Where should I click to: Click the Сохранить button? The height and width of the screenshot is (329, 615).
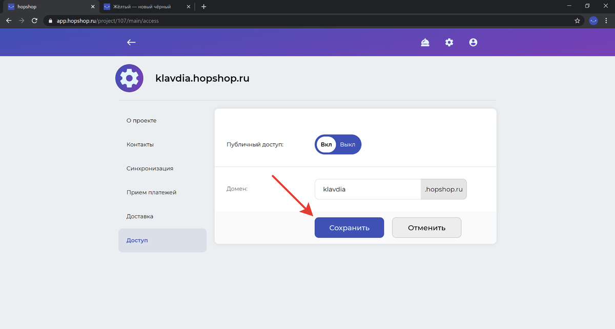coord(349,228)
